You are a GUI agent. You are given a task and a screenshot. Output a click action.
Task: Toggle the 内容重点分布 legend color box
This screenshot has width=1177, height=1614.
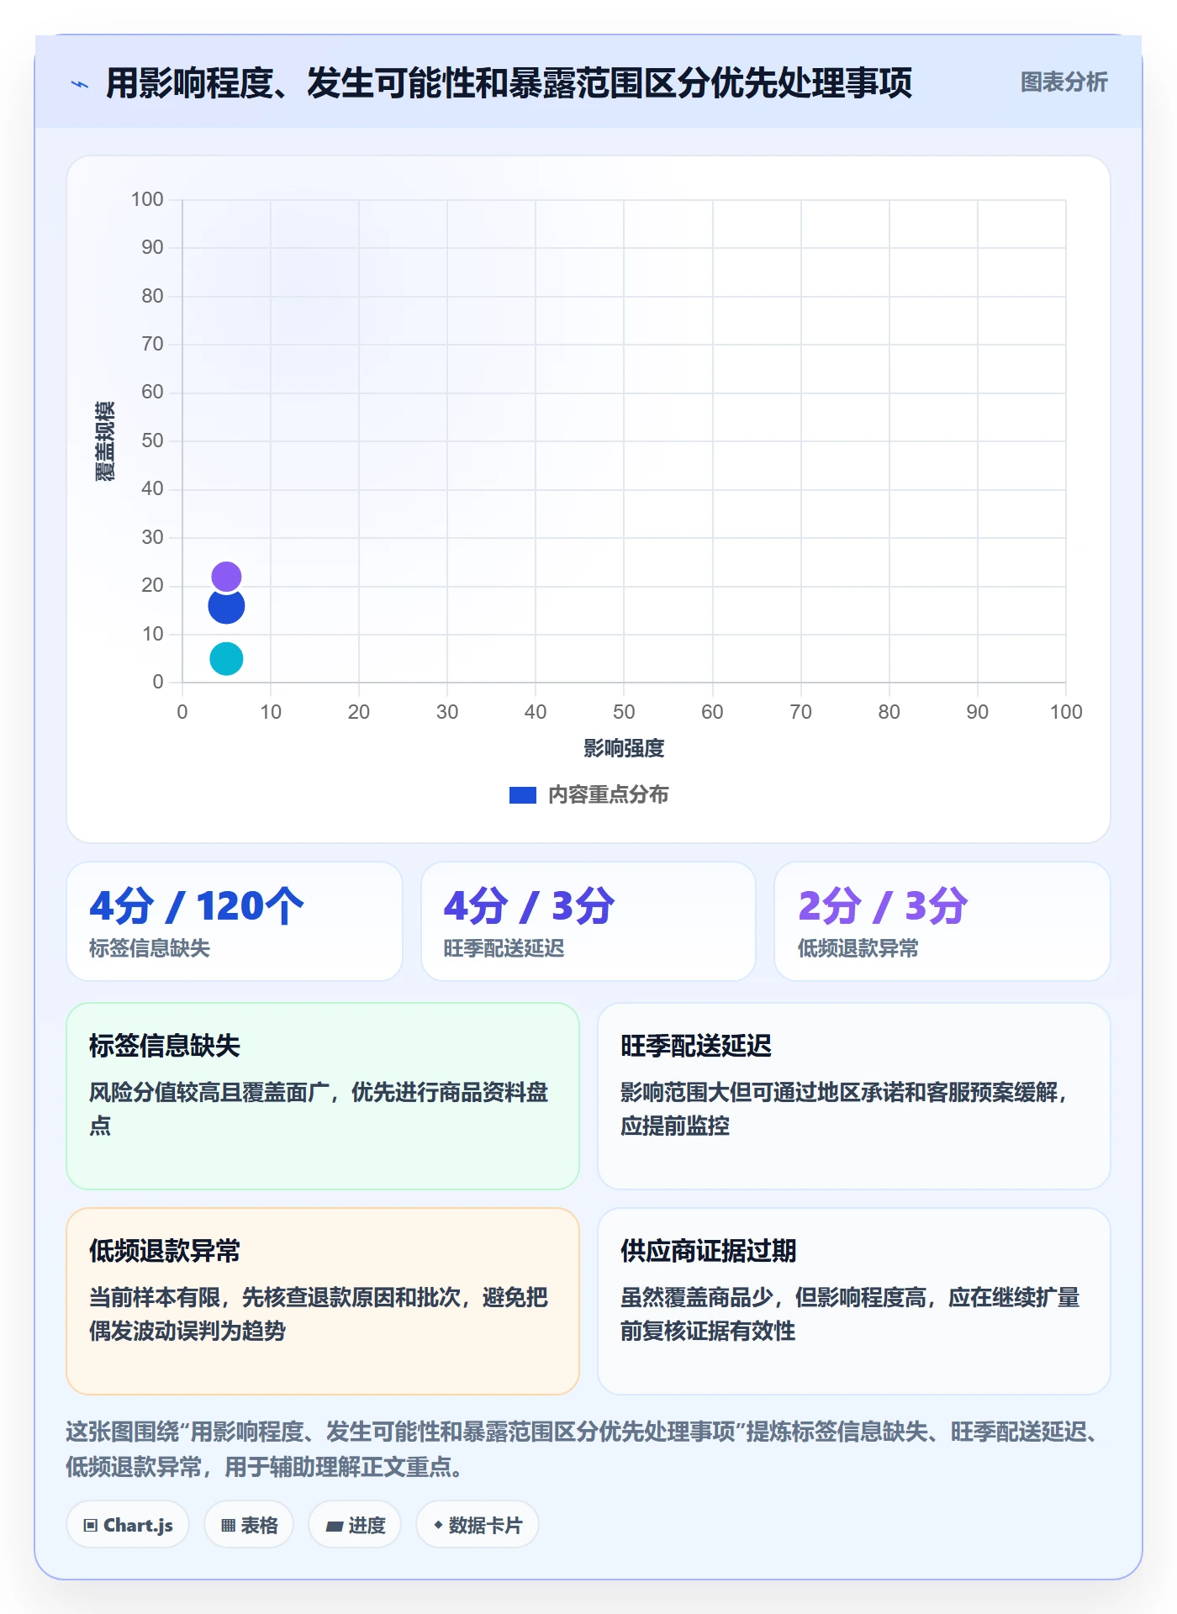coord(523,795)
